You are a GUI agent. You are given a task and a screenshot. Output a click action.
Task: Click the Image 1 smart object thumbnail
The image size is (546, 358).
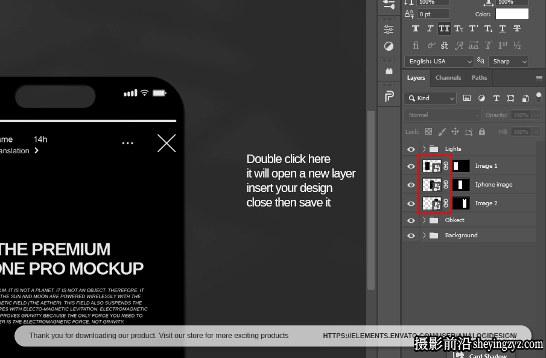(x=432, y=166)
